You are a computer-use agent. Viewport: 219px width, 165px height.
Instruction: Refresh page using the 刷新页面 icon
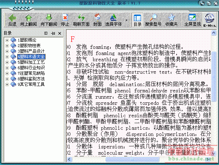pos(81,18)
